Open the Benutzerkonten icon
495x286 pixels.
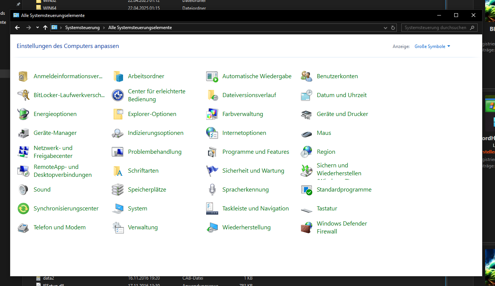tap(307, 76)
